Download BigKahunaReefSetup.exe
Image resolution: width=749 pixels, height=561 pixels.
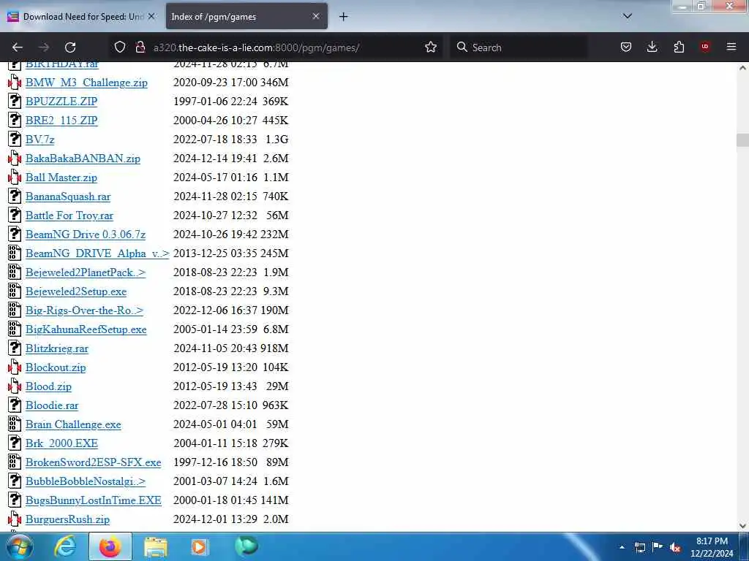[86, 329]
